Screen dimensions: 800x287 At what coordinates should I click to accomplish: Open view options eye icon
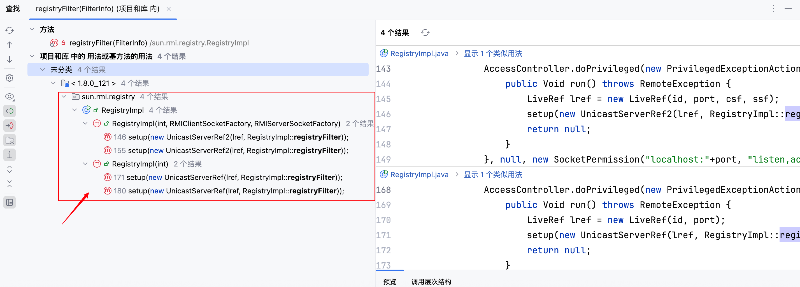click(x=10, y=97)
